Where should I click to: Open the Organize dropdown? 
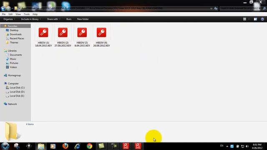[9, 19]
